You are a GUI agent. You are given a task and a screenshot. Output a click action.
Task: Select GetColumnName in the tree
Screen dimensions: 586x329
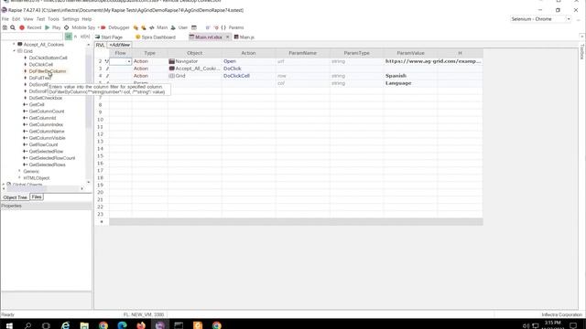tap(47, 132)
